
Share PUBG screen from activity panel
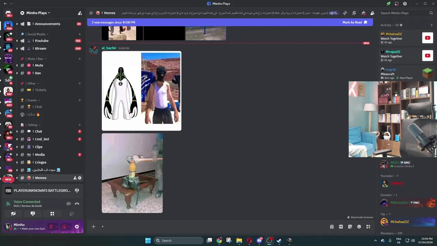pyautogui.click(x=77, y=191)
